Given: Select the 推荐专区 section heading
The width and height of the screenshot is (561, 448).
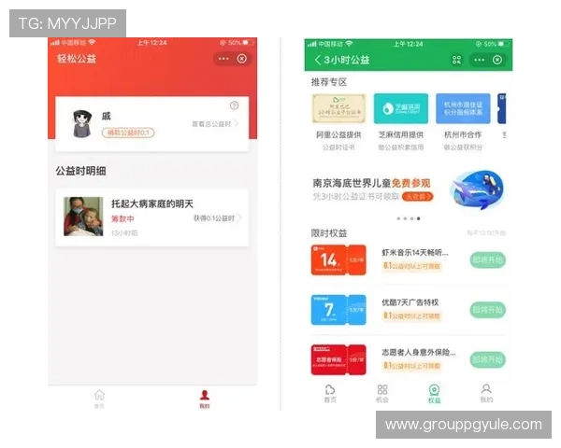Looking at the screenshot, I should (x=329, y=82).
